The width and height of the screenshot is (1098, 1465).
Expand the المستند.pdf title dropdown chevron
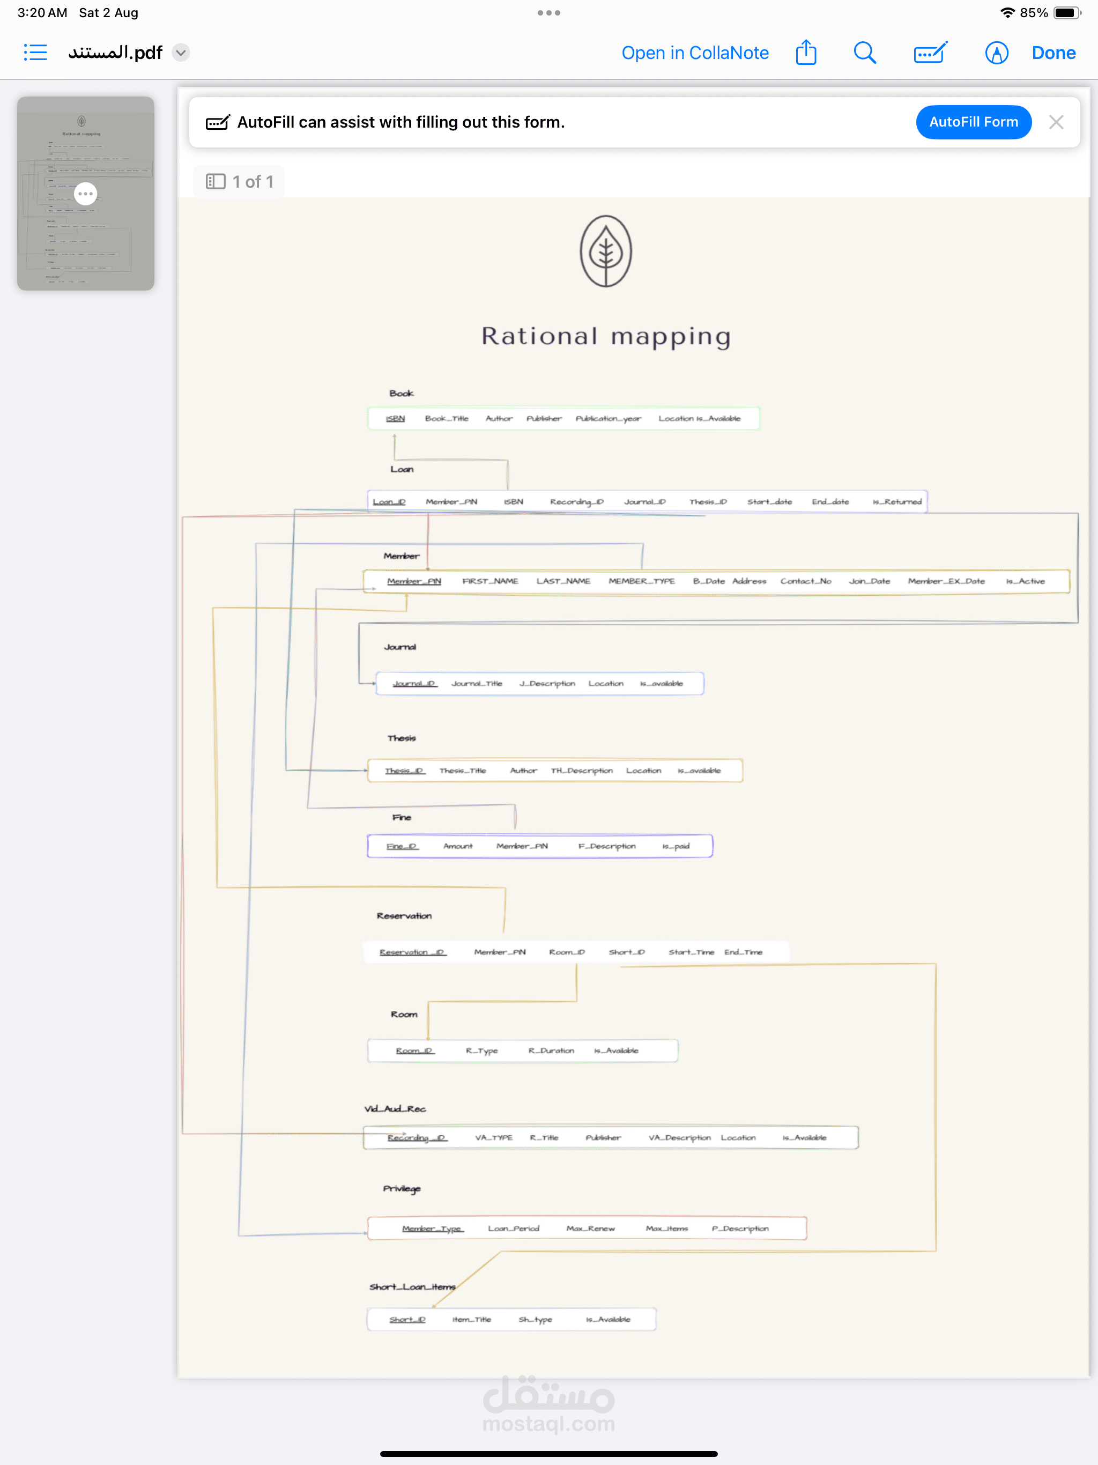181,53
